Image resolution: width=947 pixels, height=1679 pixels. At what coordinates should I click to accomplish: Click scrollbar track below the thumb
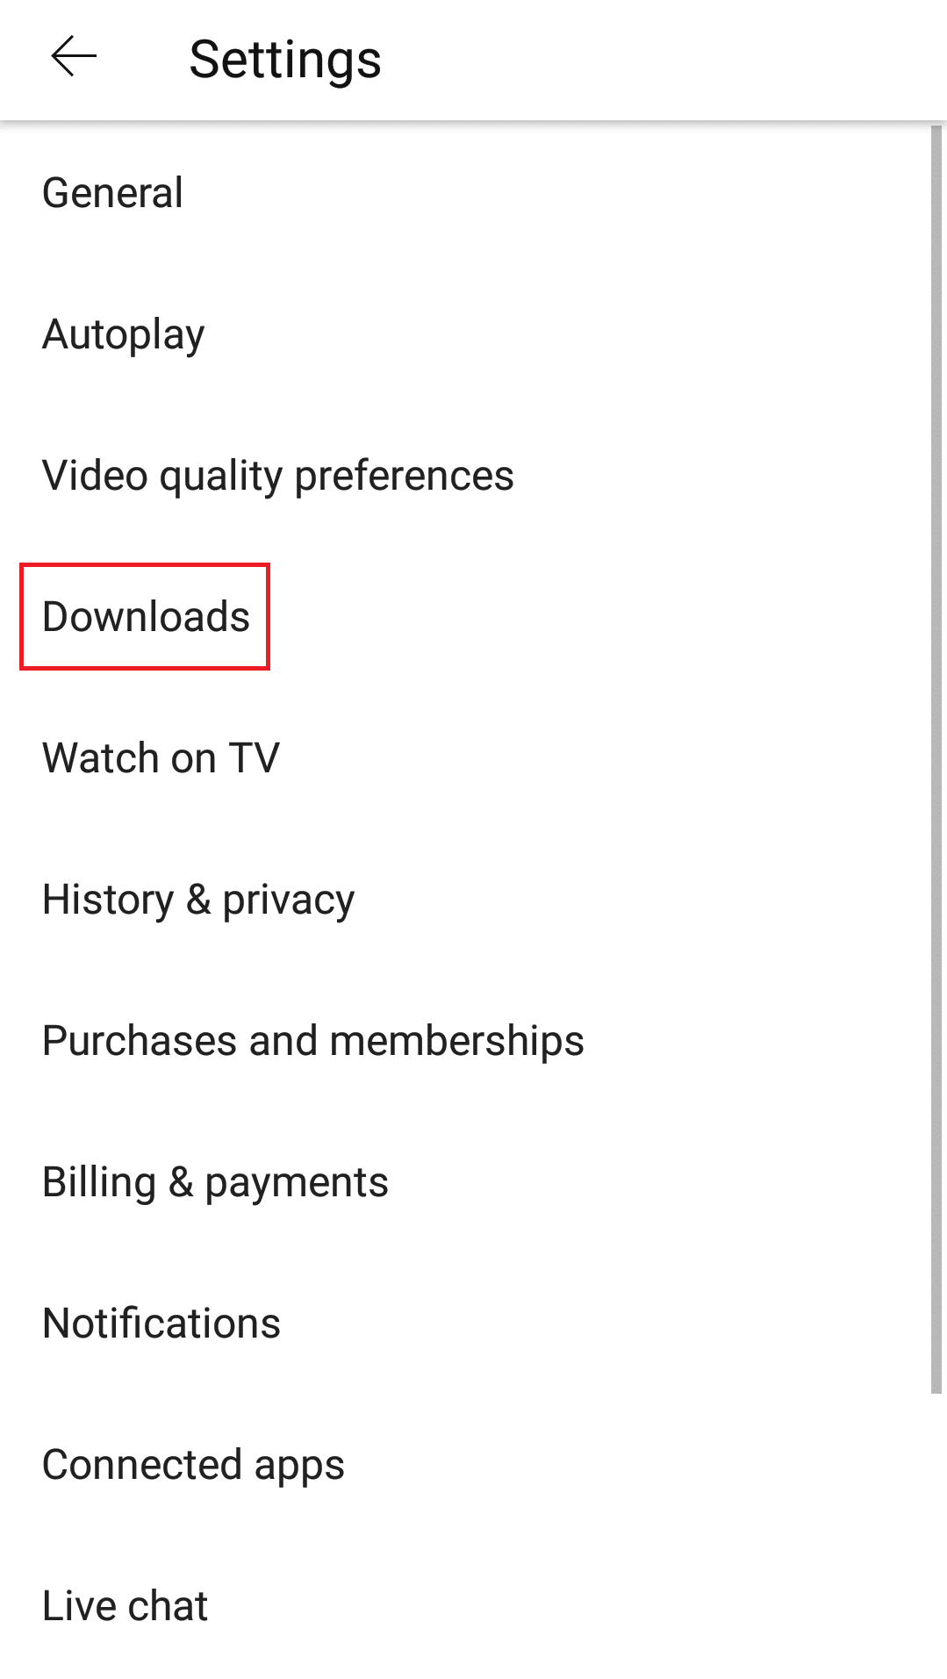936,1536
